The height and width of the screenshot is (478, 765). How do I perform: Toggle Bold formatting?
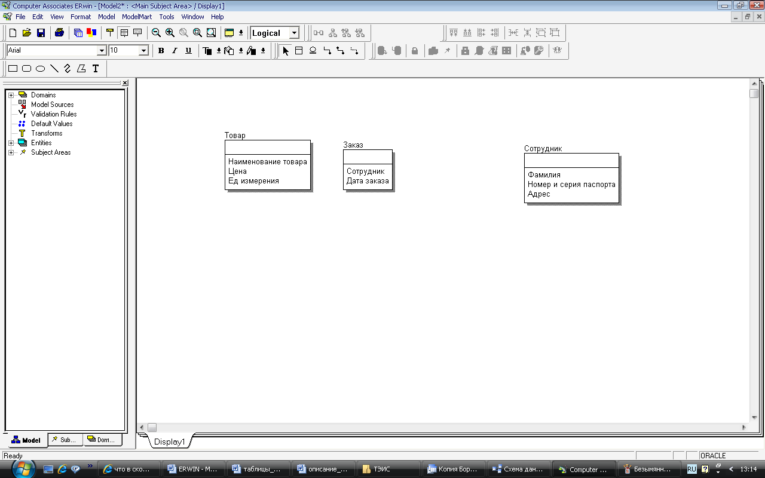[x=161, y=51]
